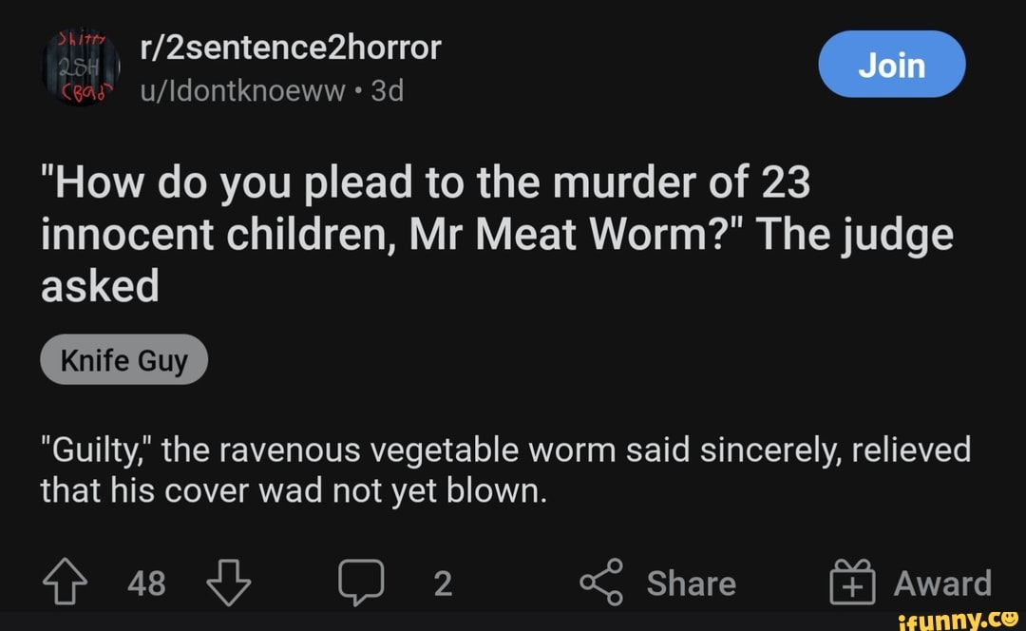This screenshot has height=631, width=1026.
Task: Open the r/2sentence2horror community page
Action: [288, 46]
